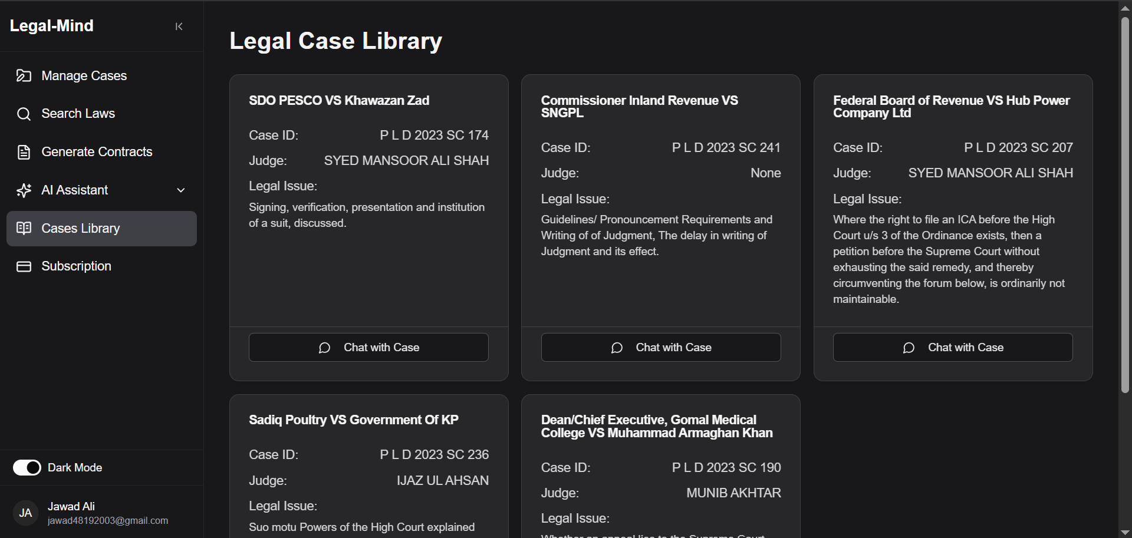Click case ID P L D 2023 SC 236
The image size is (1132, 538).
(x=434, y=455)
